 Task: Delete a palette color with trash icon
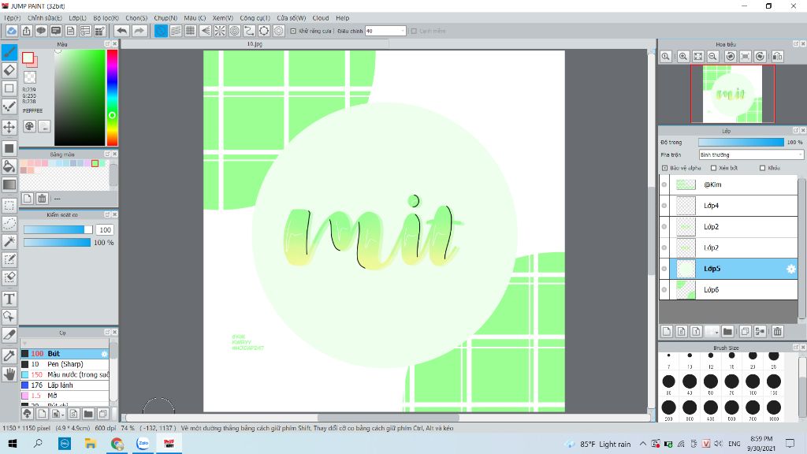pyautogui.click(x=43, y=198)
